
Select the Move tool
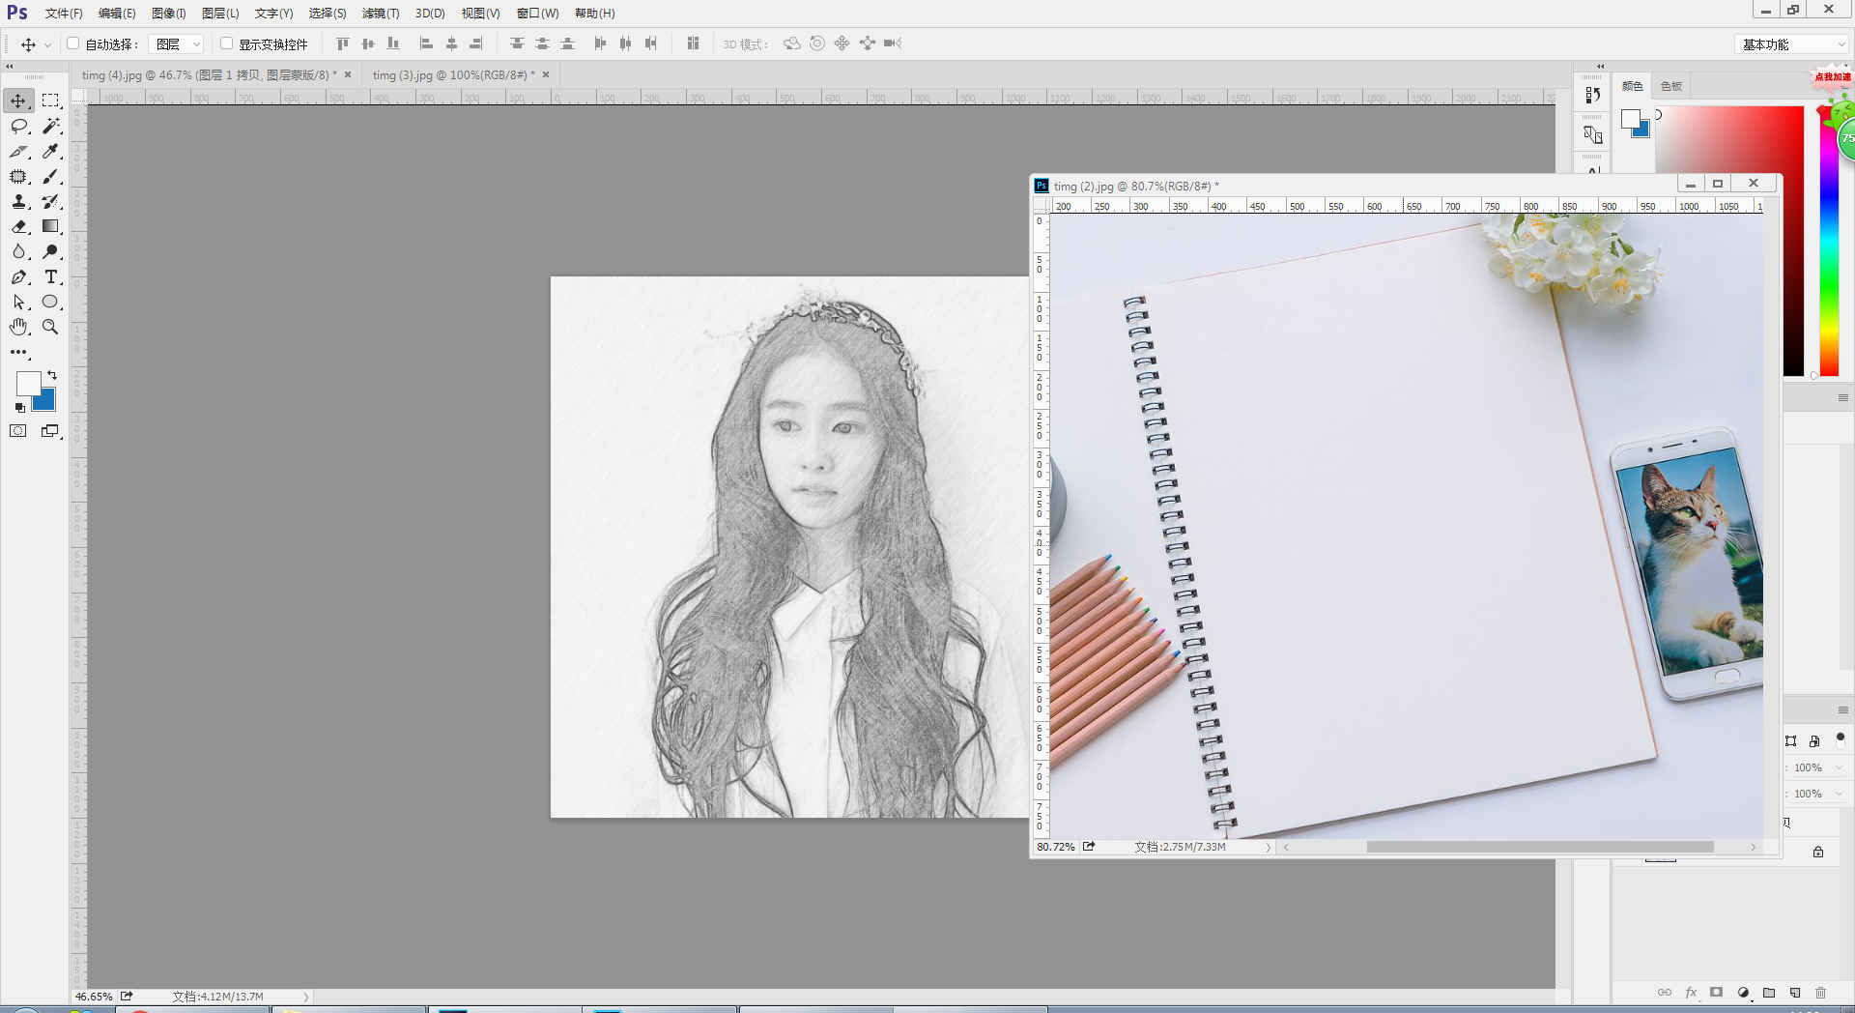[x=18, y=101]
